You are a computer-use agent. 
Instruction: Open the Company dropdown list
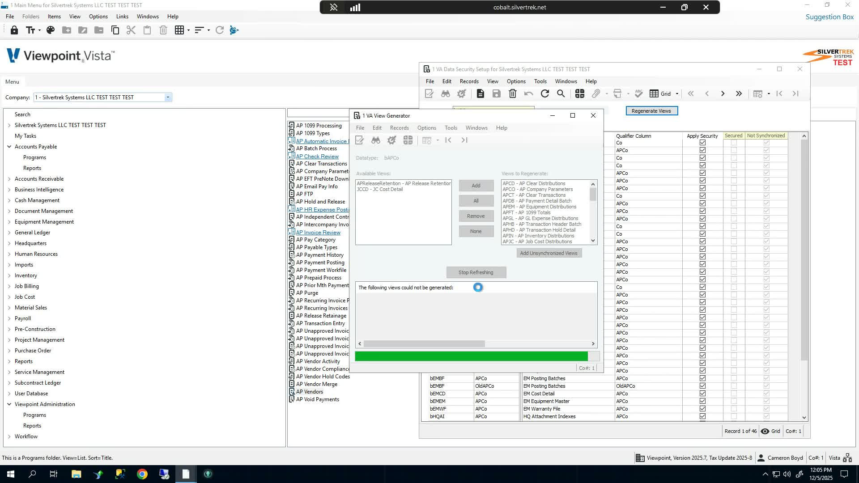(168, 97)
